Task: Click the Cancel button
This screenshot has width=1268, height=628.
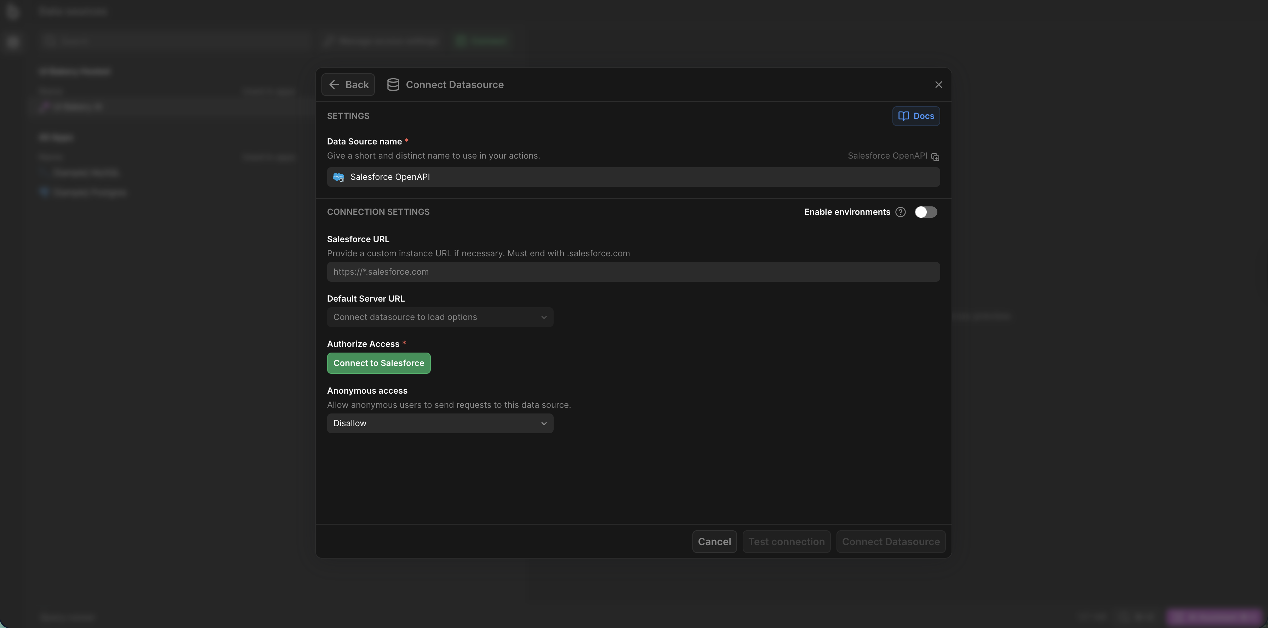Action: (714, 542)
